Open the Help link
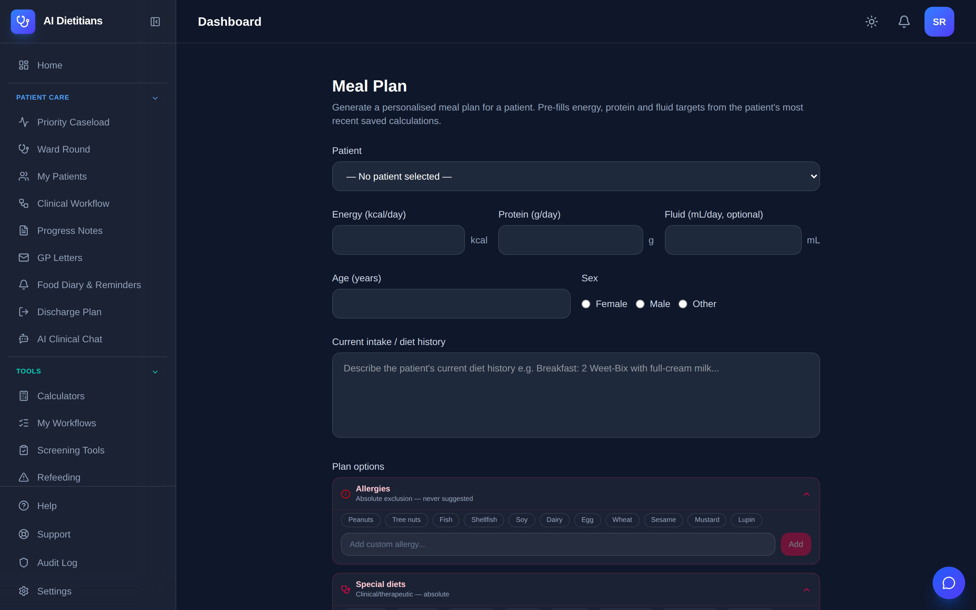This screenshot has height=610, width=976. (87, 506)
